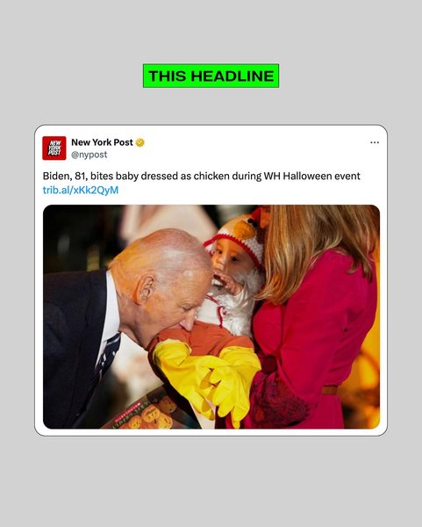Image resolution: width=422 pixels, height=527 pixels.
Task: Click the New York Post avatar logo
Action: click(x=54, y=148)
